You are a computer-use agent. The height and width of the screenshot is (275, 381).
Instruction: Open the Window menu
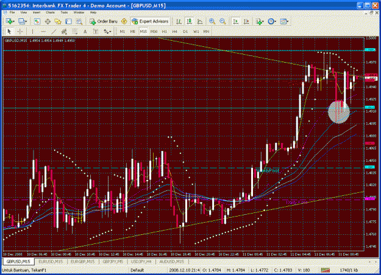click(79, 12)
